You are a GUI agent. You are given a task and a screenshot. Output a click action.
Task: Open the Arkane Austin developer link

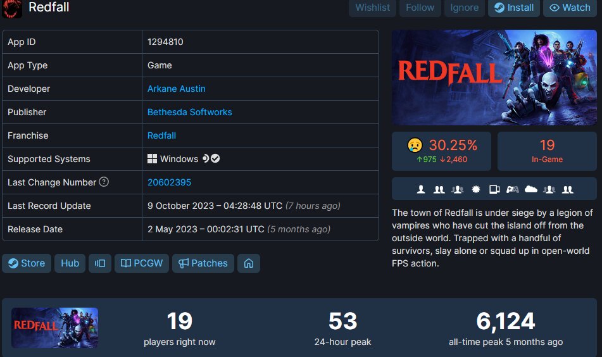pos(176,89)
